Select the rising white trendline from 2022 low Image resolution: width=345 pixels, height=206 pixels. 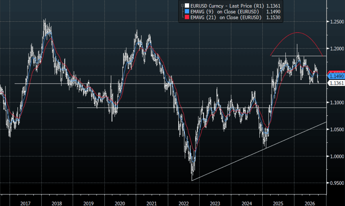(x=259, y=151)
